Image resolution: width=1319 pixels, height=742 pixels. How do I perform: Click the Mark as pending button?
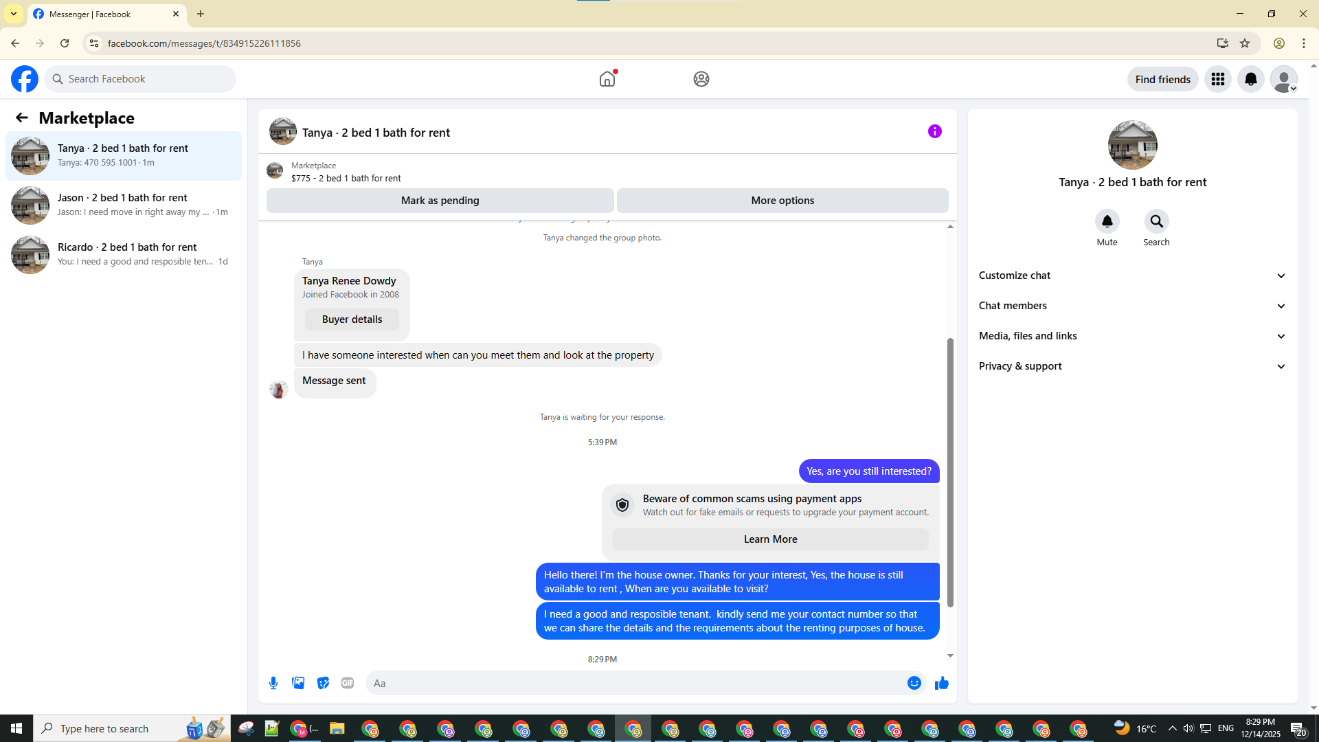click(440, 201)
